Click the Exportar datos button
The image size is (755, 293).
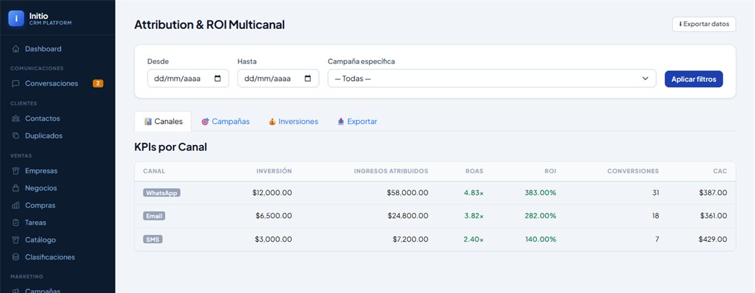[704, 24]
